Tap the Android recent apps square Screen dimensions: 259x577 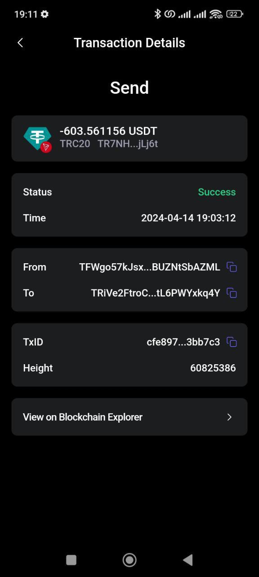tap(71, 560)
